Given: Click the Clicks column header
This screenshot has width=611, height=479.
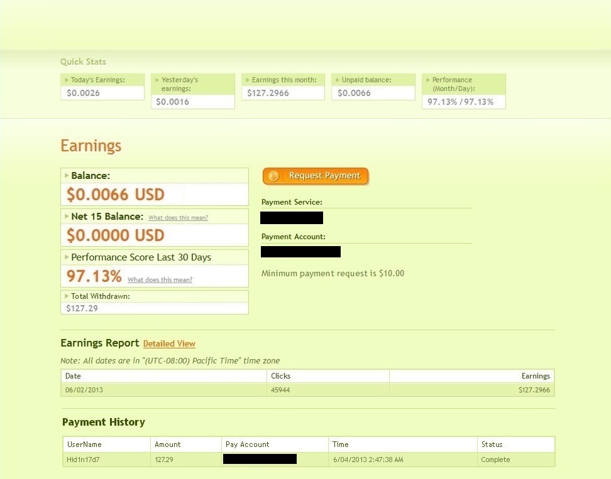Looking at the screenshot, I should [x=280, y=376].
